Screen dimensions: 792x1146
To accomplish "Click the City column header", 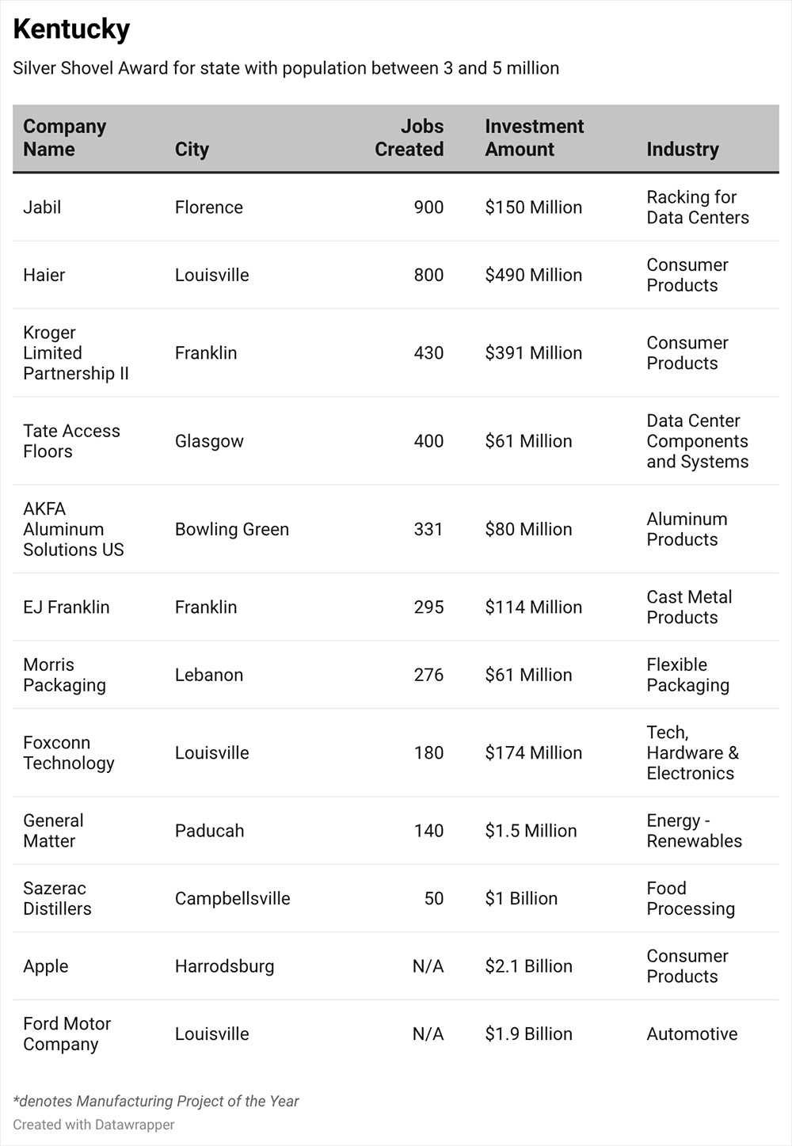I will [192, 149].
